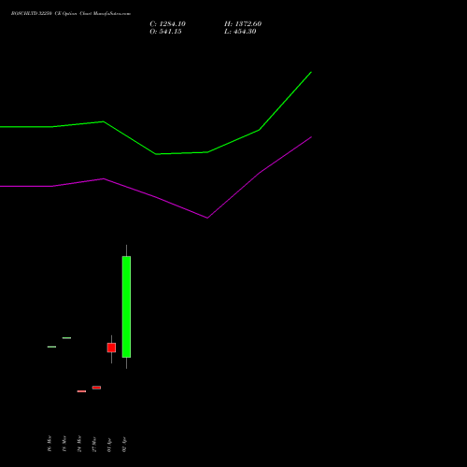Click the close price value C: 1284.10

click(x=167, y=24)
